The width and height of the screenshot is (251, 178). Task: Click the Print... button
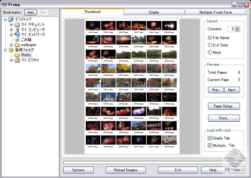coord(224,118)
